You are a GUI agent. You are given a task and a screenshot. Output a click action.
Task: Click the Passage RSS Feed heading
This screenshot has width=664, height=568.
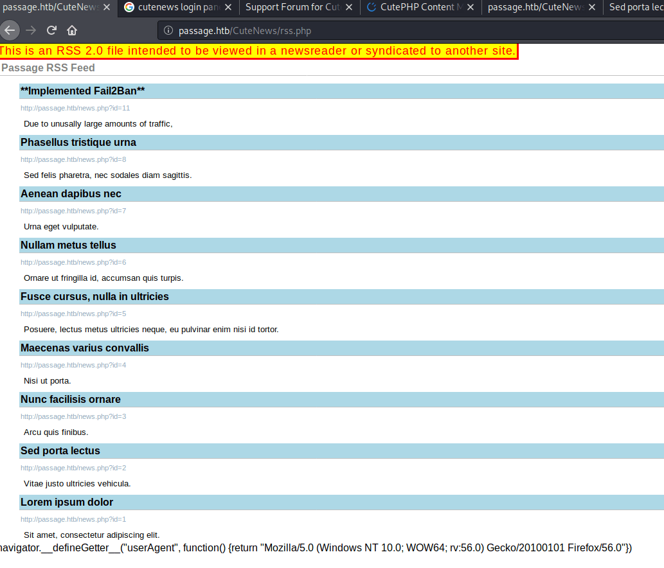[x=48, y=67]
